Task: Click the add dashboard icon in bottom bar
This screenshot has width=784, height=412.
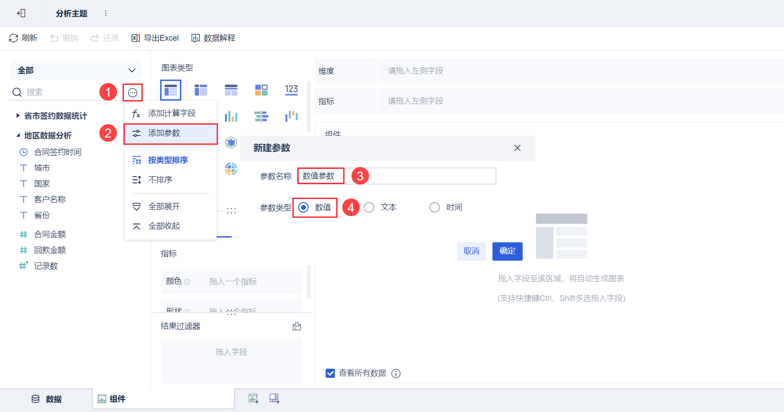Action: point(274,398)
